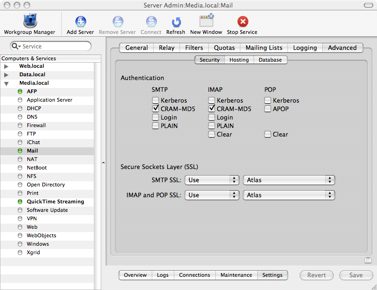Image resolution: width=377 pixels, height=290 pixels.
Task: Select the AFP service in sidebar
Action: 32,91
